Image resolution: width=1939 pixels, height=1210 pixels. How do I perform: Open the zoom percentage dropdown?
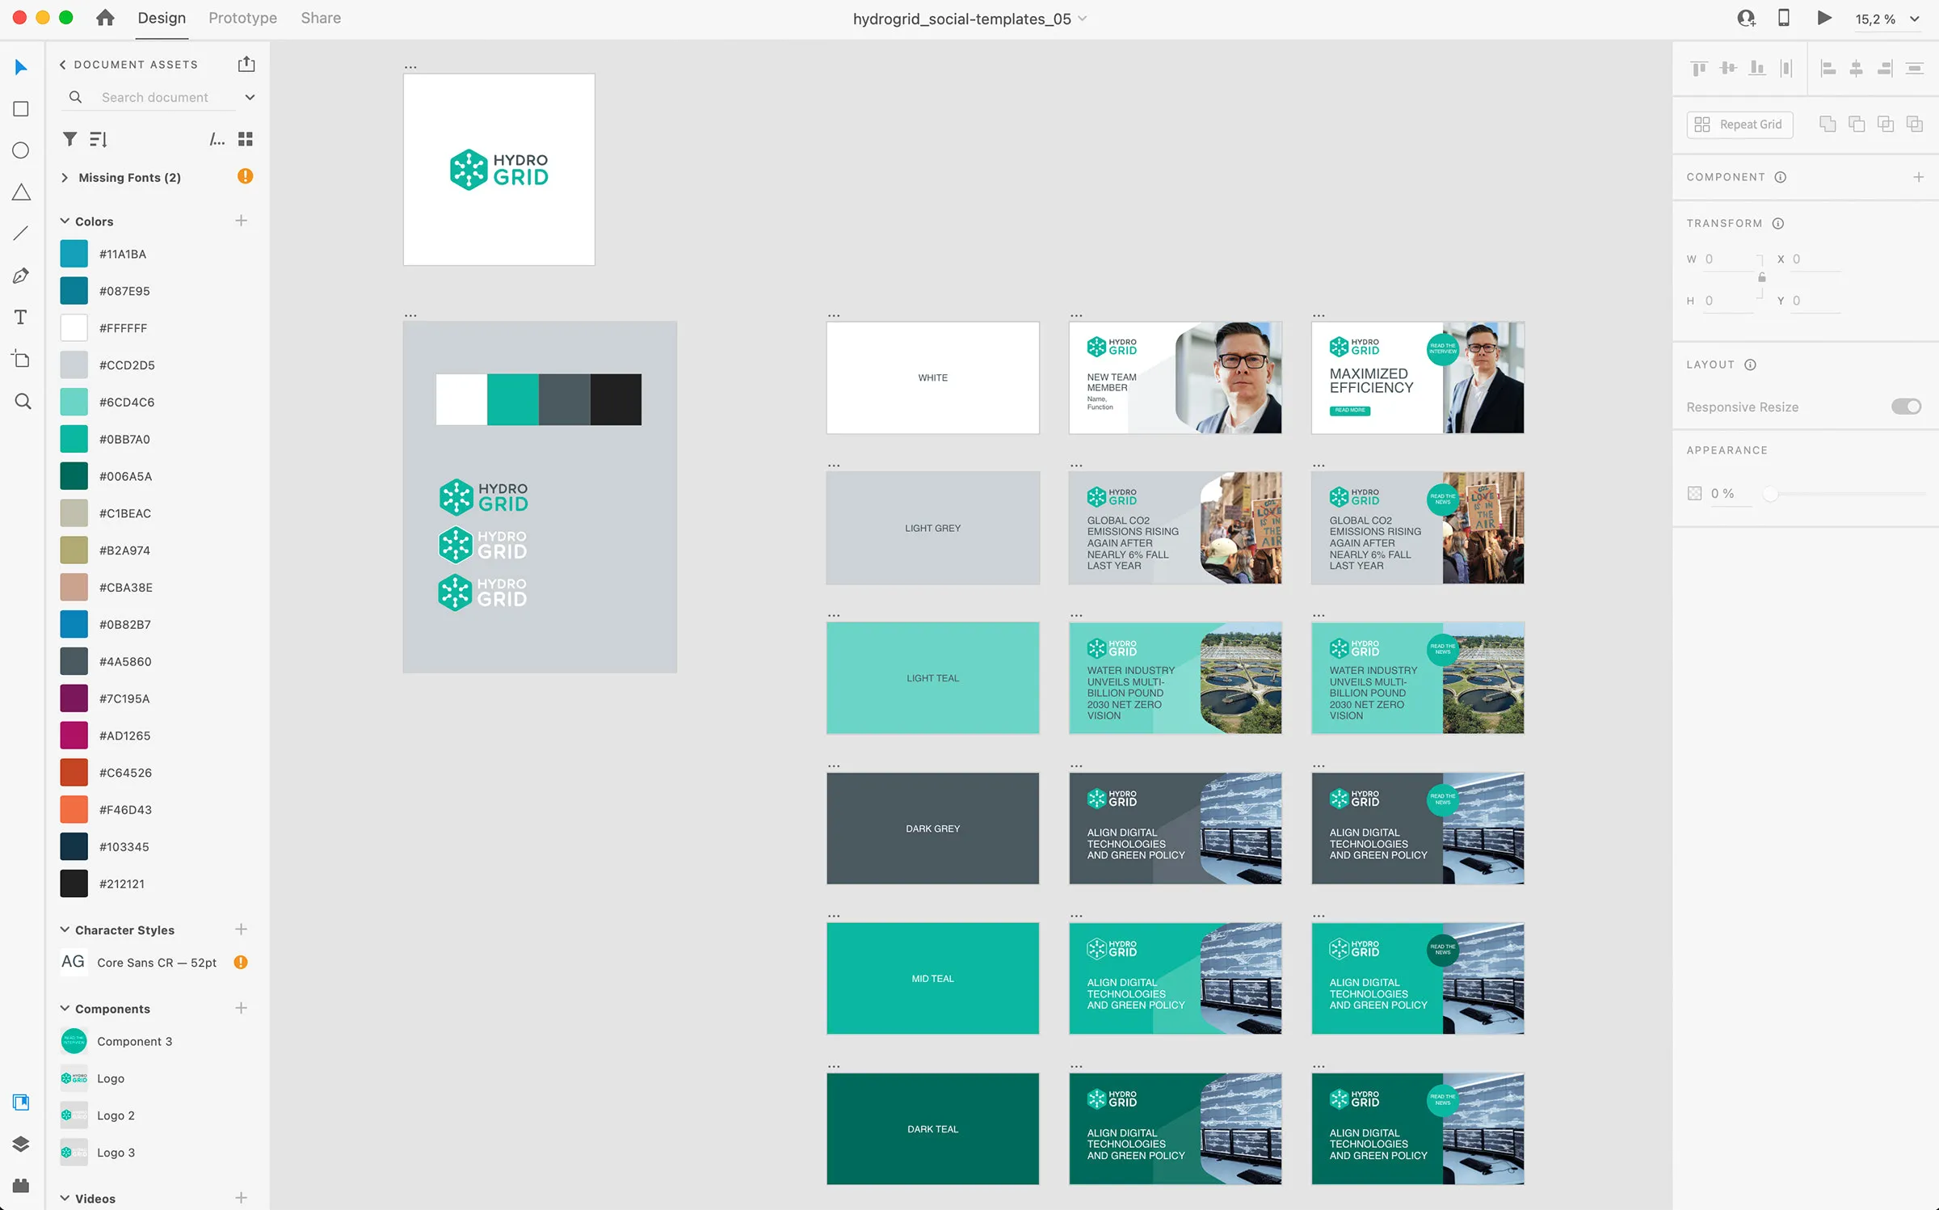tap(1914, 19)
